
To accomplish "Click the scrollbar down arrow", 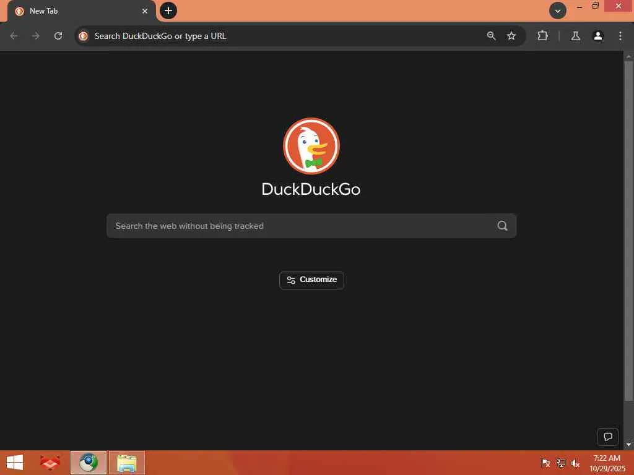I will click(628, 445).
